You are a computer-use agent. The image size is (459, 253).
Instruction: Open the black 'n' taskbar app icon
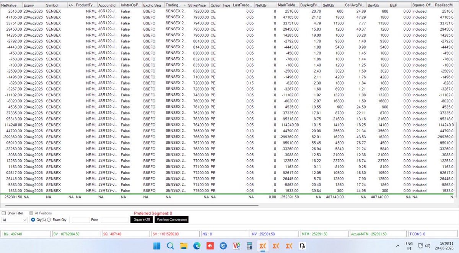click(x=302, y=246)
